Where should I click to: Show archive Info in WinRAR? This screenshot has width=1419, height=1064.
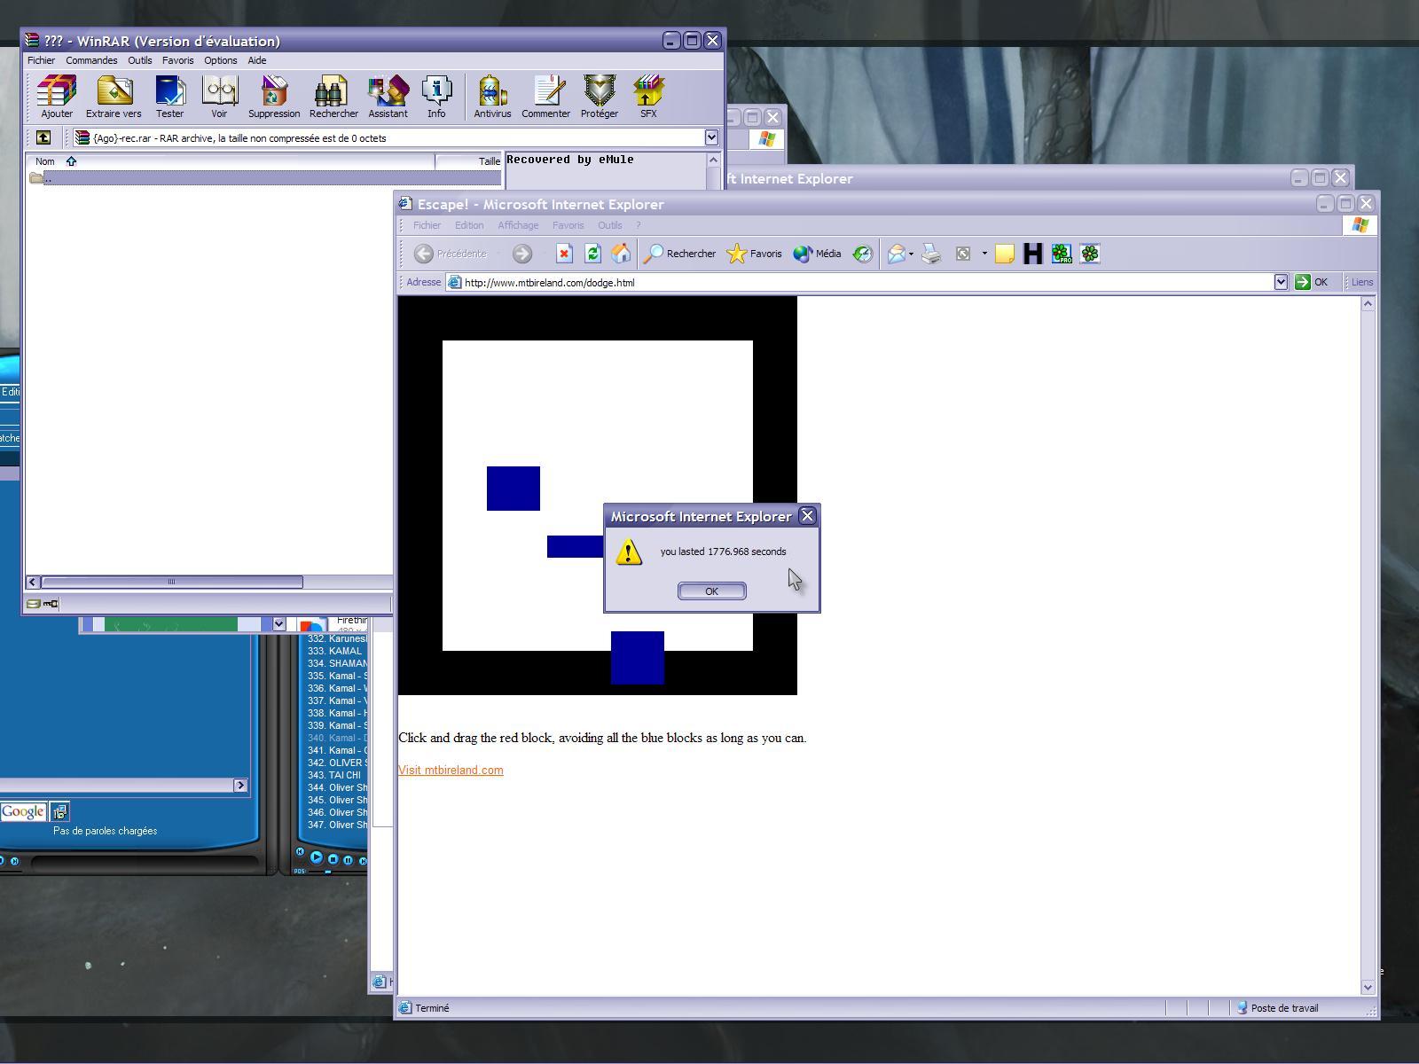[x=436, y=97]
